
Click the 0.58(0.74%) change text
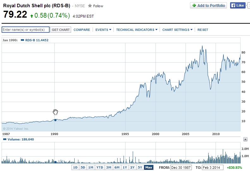tap(52, 15)
